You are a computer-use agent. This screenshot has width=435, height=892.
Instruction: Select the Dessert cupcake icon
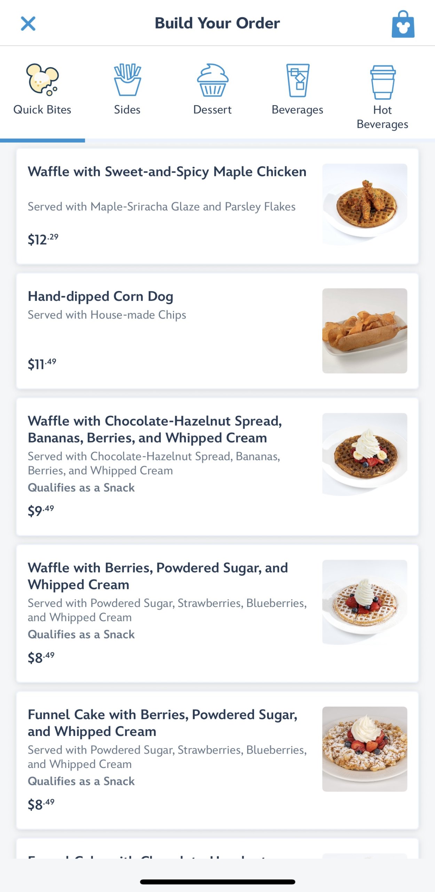click(x=212, y=80)
